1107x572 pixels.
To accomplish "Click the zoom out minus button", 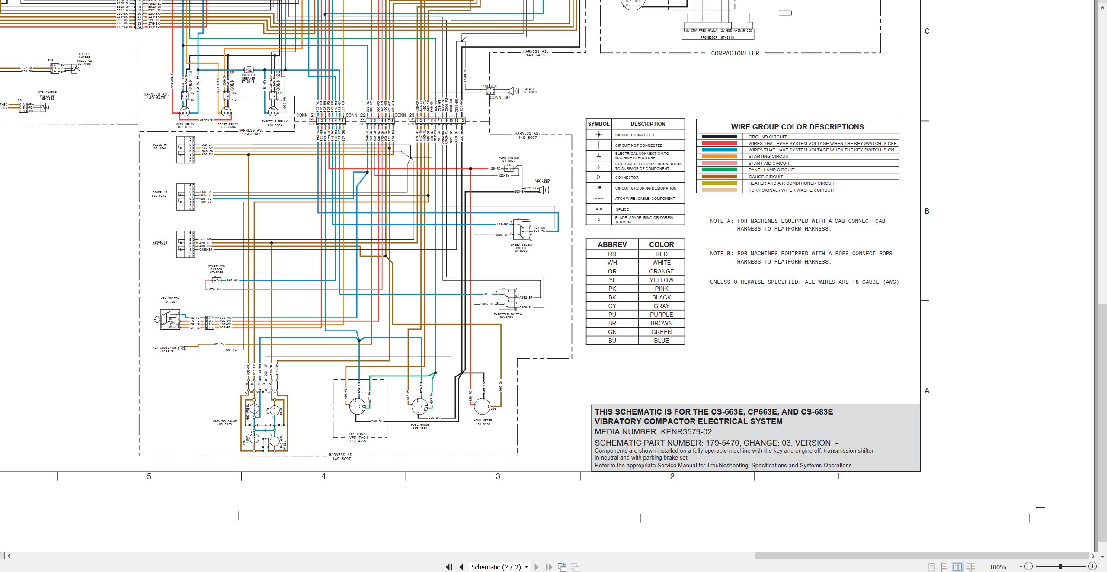I will pyautogui.click(x=1029, y=566).
